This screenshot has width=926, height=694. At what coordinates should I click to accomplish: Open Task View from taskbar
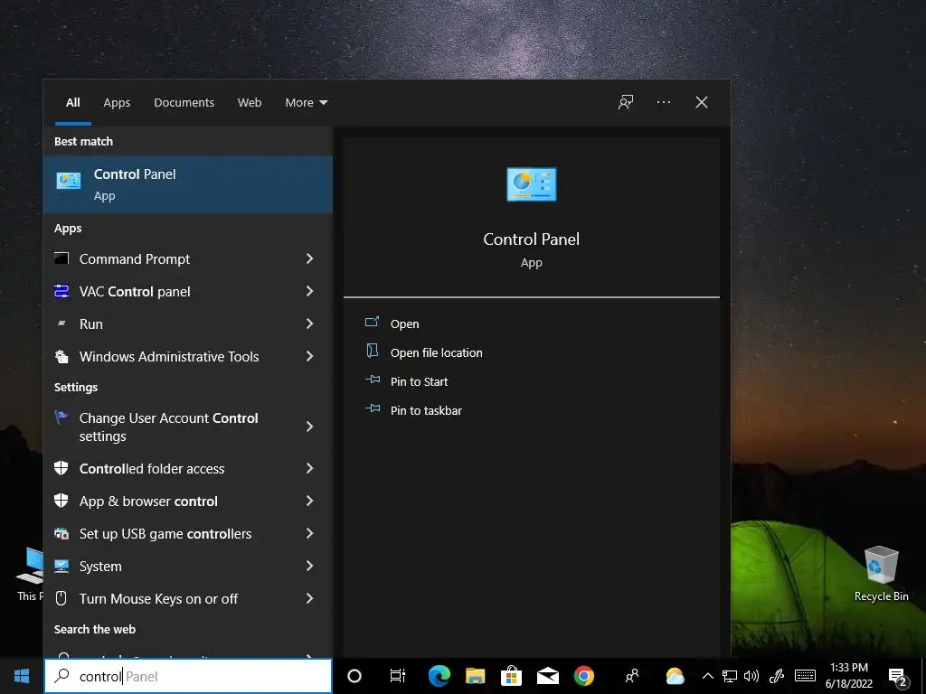tap(398, 676)
